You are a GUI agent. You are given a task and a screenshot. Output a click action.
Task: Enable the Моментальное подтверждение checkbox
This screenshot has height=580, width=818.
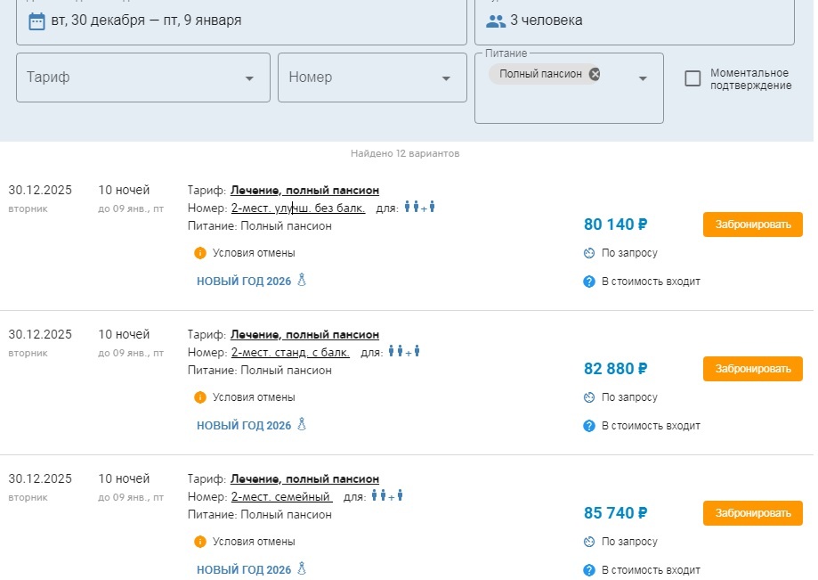click(692, 78)
